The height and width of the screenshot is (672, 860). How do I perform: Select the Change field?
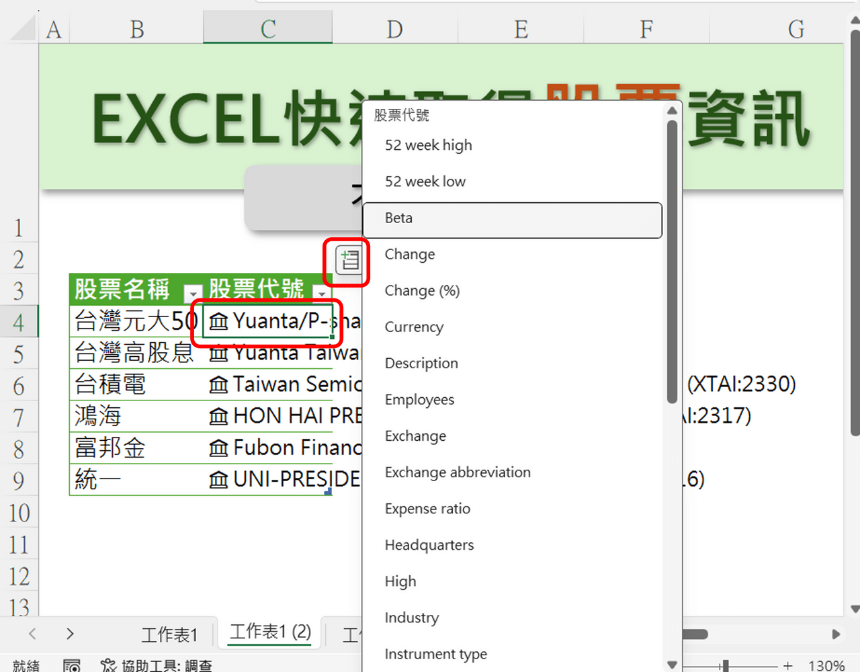point(513,254)
